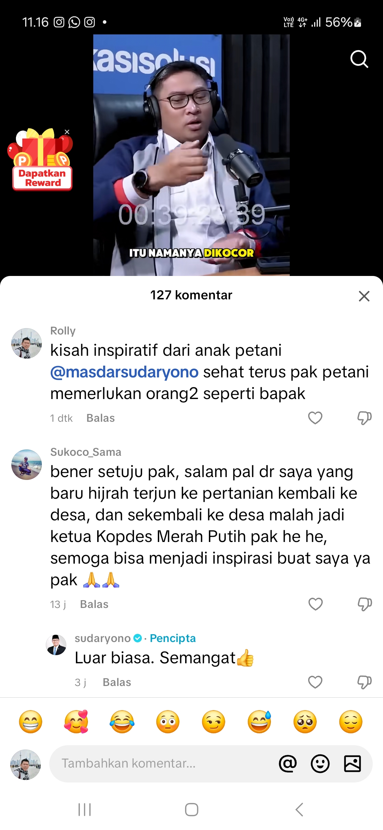Dislike Rolly's comment

coord(364,418)
